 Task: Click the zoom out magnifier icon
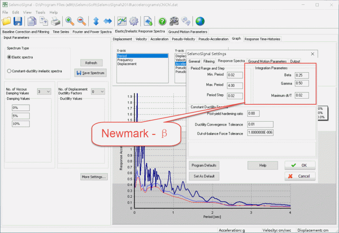(x=82, y=21)
